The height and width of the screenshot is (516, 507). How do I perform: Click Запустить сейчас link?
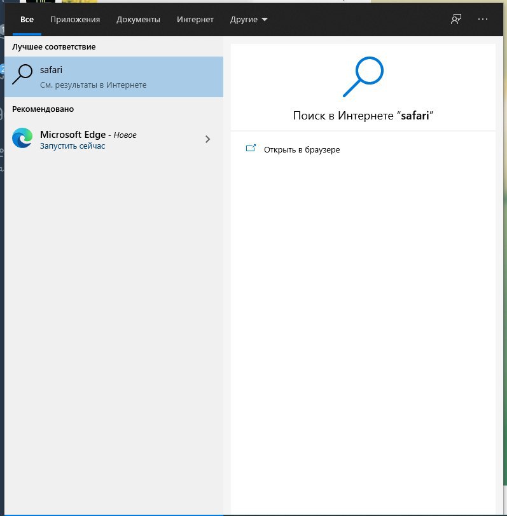(73, 146)
